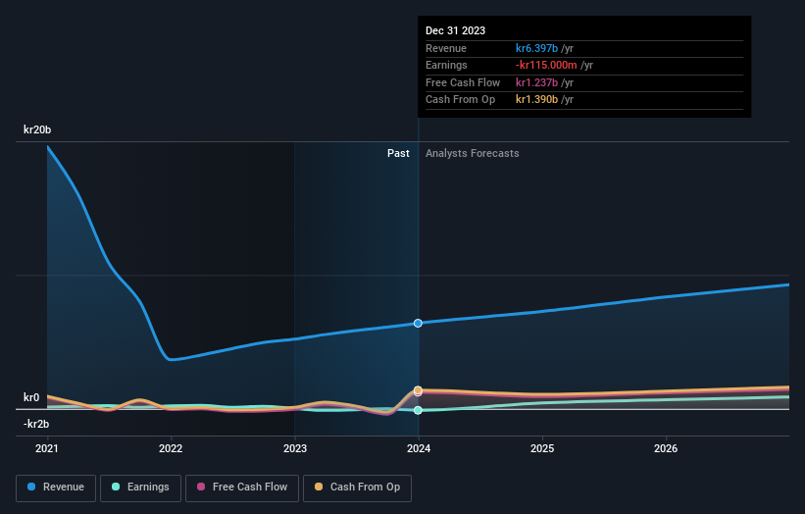Select the 2026 x-axis label
The image size is (805, 514).
[x=666, y=449]
